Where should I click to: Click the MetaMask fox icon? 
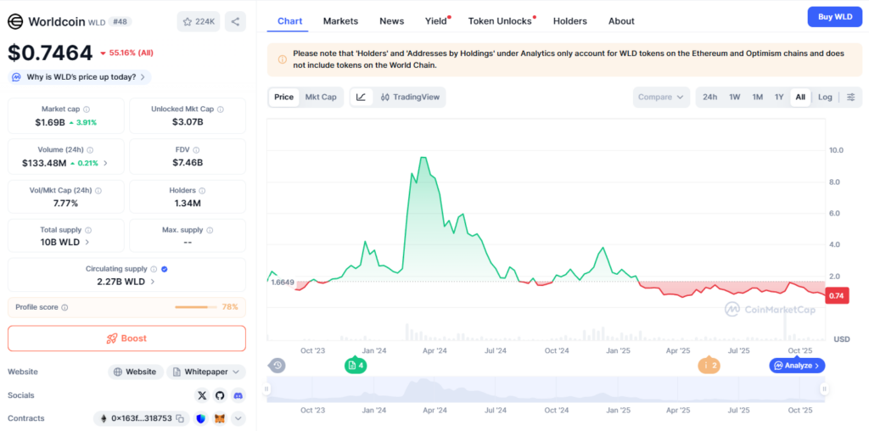[x=220, y=418]
